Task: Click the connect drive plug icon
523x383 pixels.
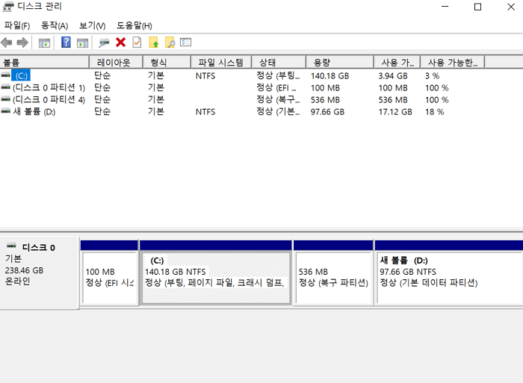Action: [104, 43]
